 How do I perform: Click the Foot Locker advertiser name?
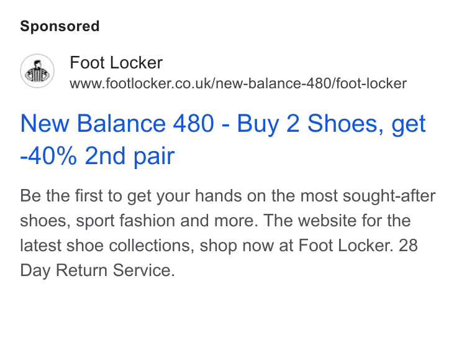pos(116,62)
